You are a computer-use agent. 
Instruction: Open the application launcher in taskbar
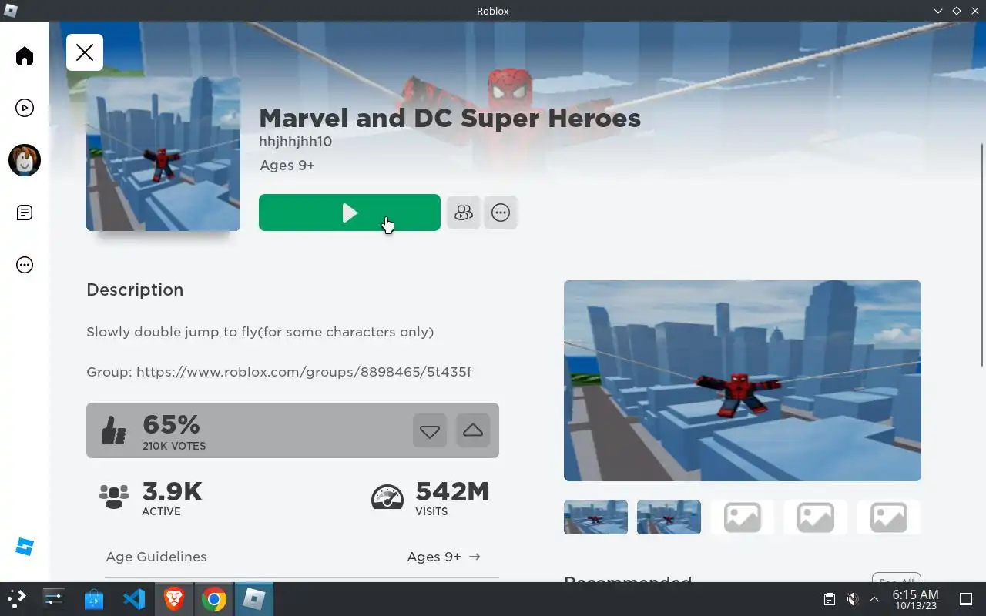point(17,598)
